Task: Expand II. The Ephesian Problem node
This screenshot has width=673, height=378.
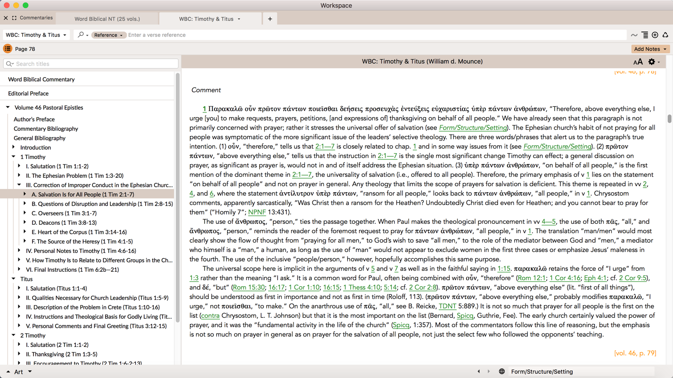Action: (19, 175)
